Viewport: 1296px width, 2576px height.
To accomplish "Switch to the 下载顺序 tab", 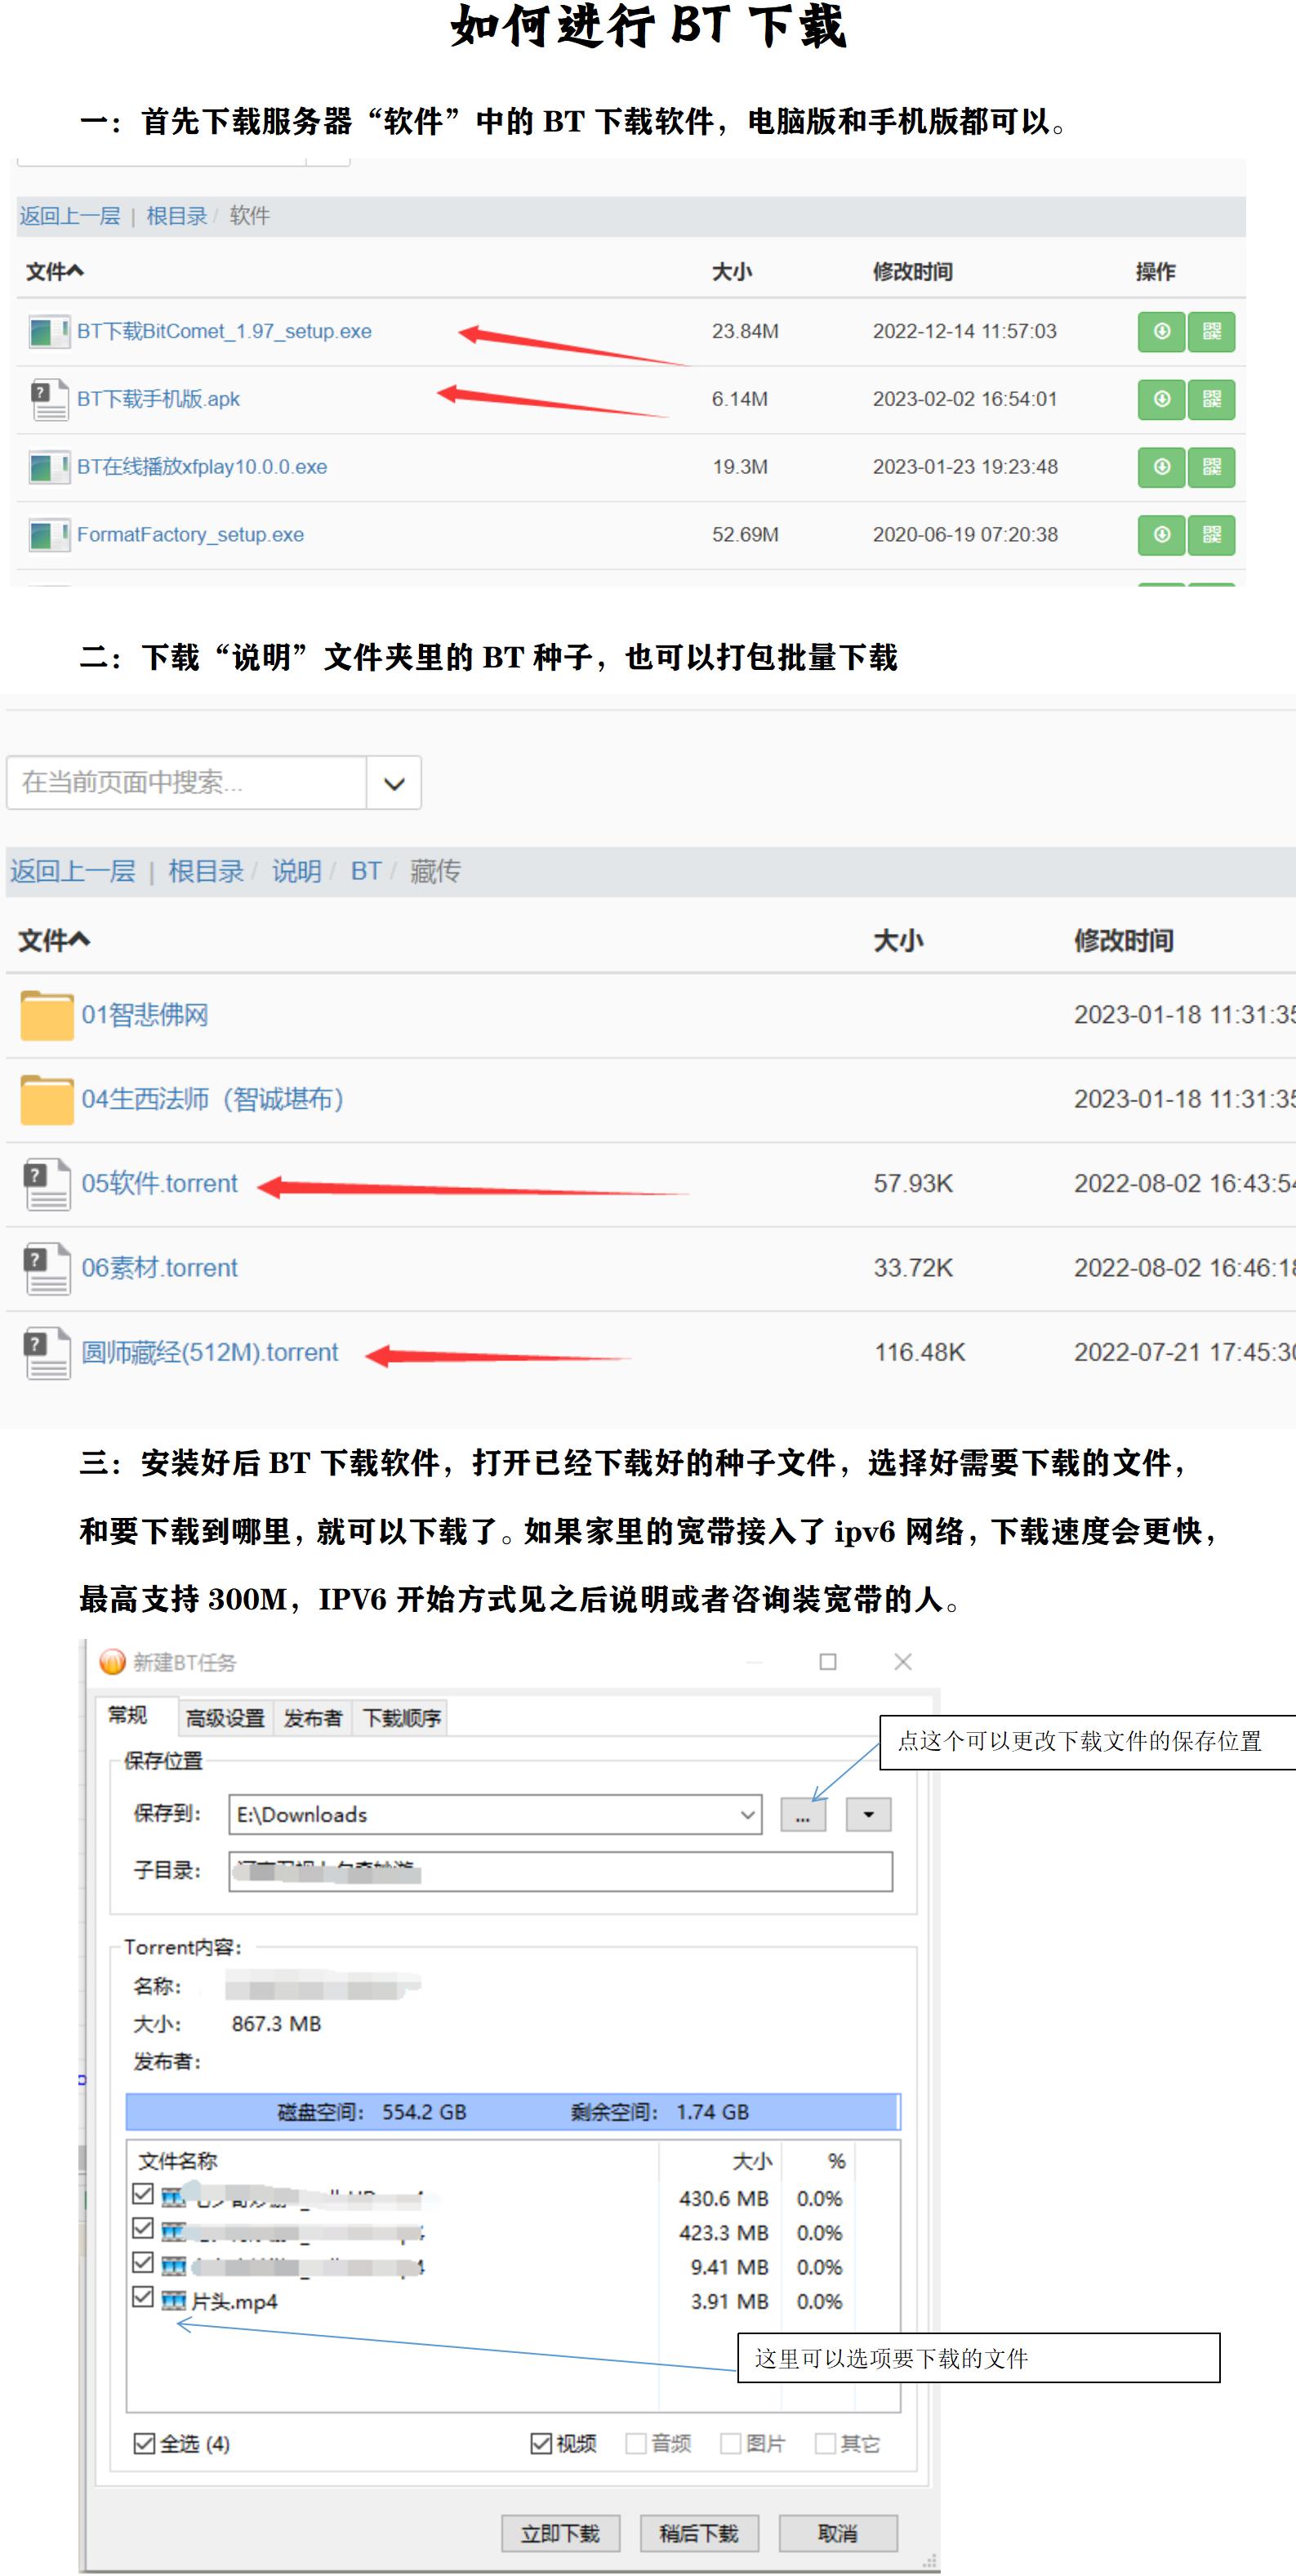I will pyautogui.click(x=401, y=1718).
